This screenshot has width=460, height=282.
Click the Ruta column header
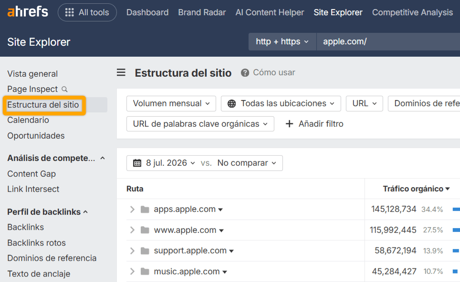[135, 189]
